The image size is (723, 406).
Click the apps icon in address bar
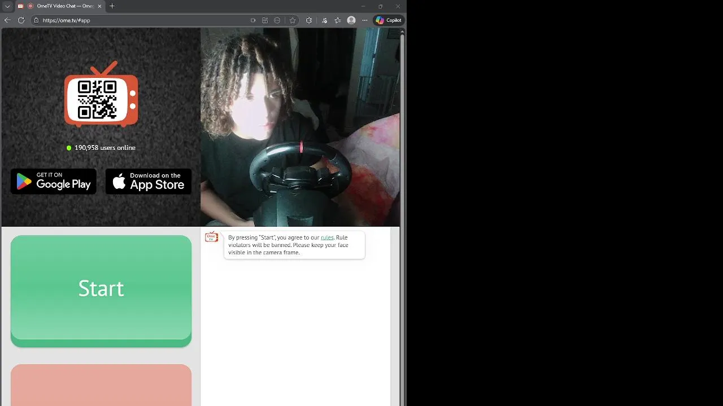pos(265,20)
